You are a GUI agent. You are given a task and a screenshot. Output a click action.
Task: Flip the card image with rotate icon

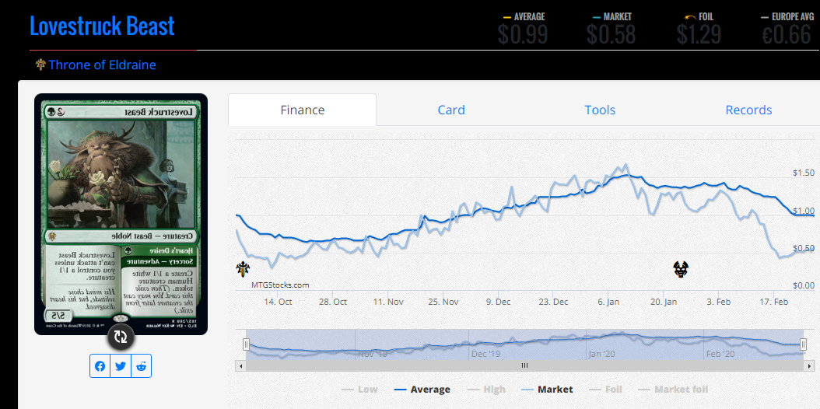click(x=121, y=337)
